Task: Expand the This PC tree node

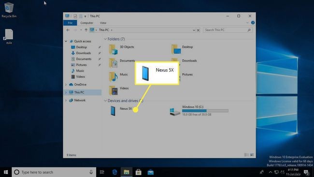Action: pyautogui.click(x=66, y=92)
